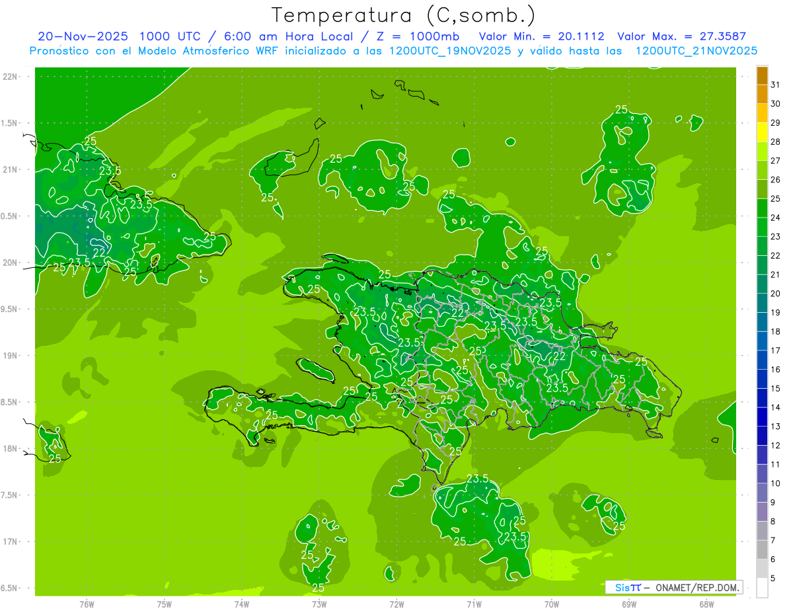
Task: Click the "71W" longitude axis label
Action: click(474, 604)
